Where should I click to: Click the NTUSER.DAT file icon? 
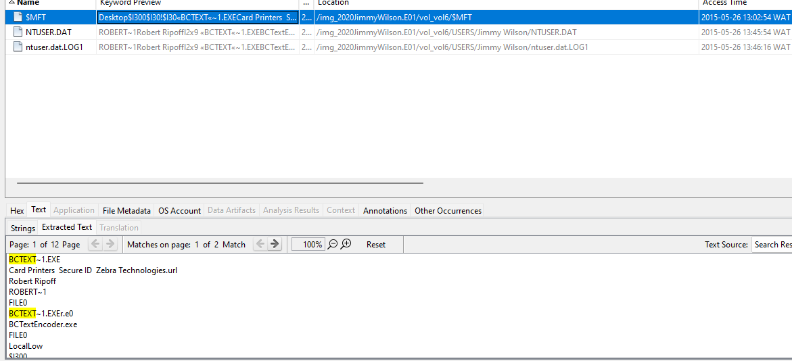click(x=18, y=32)
